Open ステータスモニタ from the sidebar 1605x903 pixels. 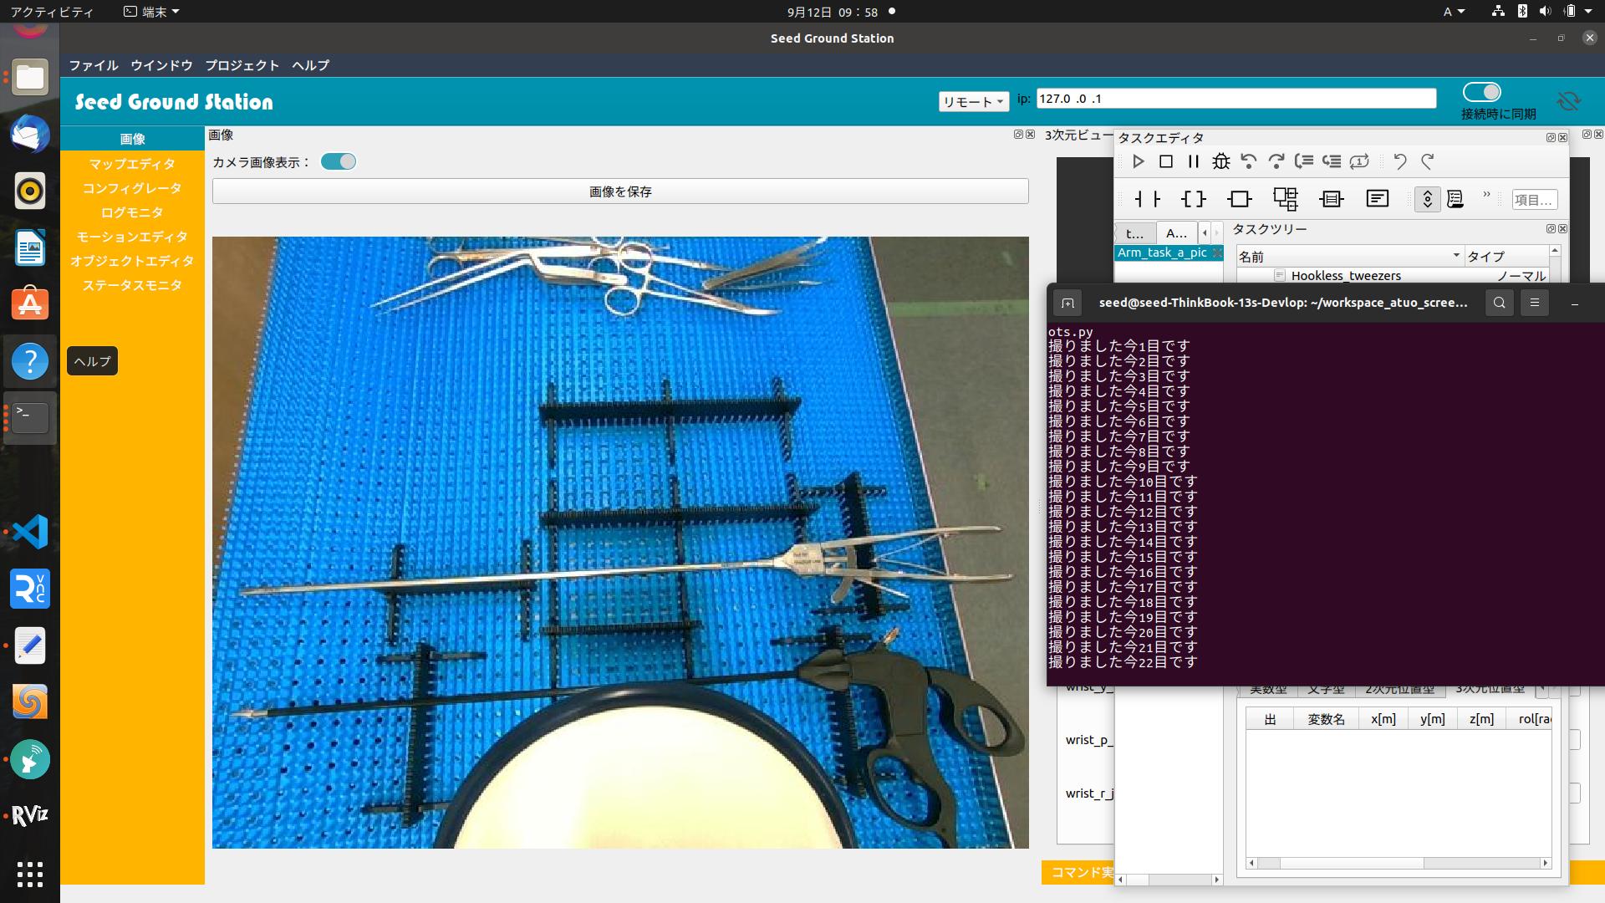(132, 285)
